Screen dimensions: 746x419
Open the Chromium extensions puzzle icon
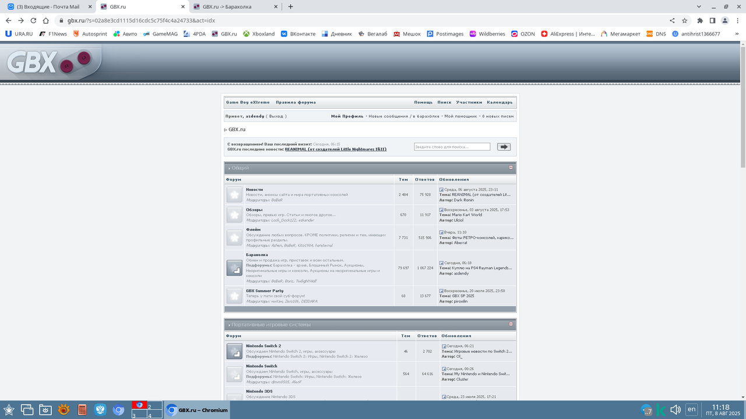(700, 20)
